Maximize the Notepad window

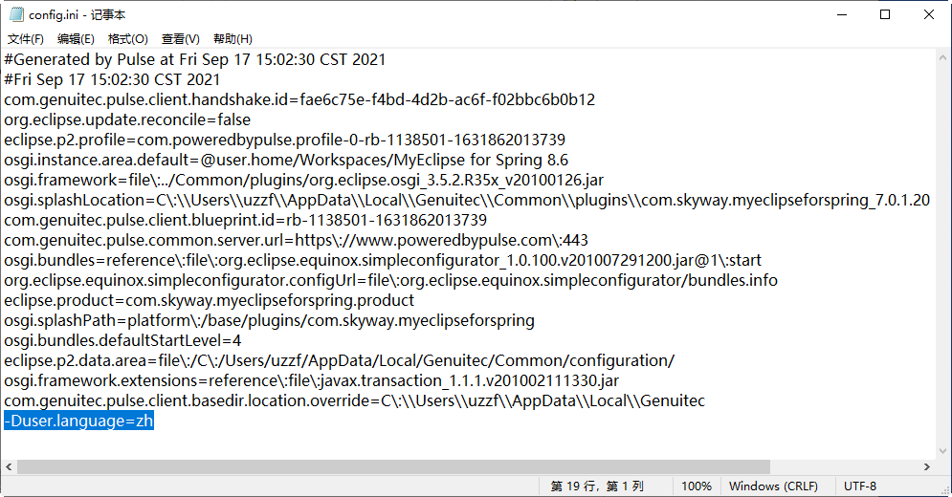(885, 15)
